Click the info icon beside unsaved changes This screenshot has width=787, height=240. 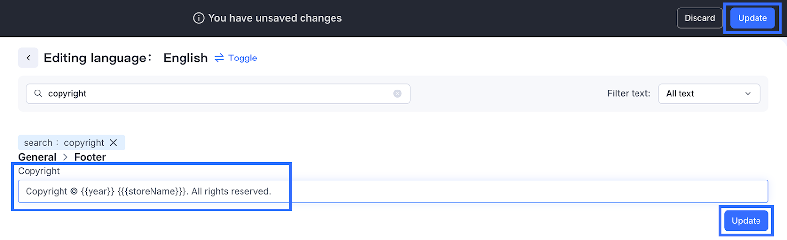click(199, 18)
